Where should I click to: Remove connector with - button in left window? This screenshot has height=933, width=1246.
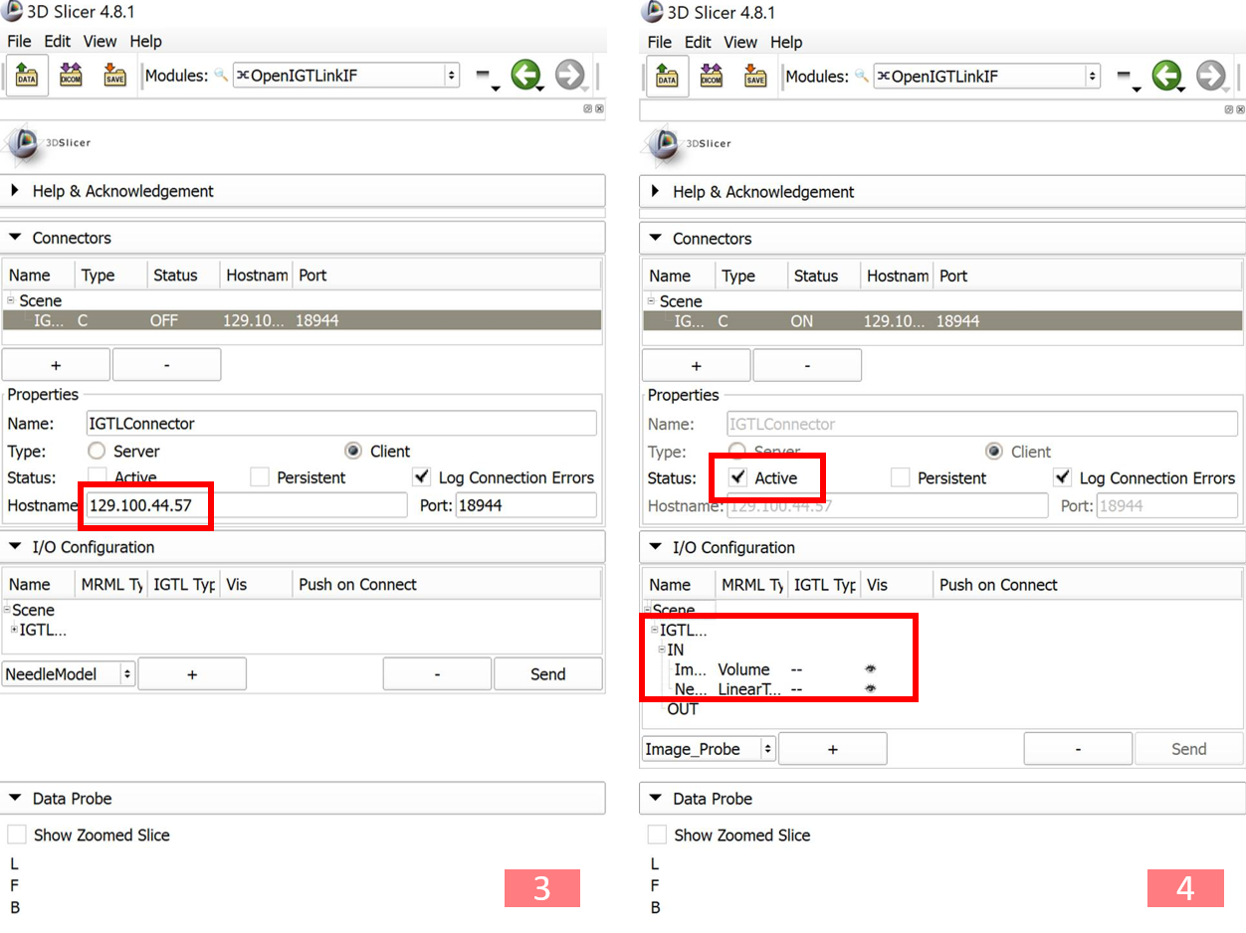point(166,365)
